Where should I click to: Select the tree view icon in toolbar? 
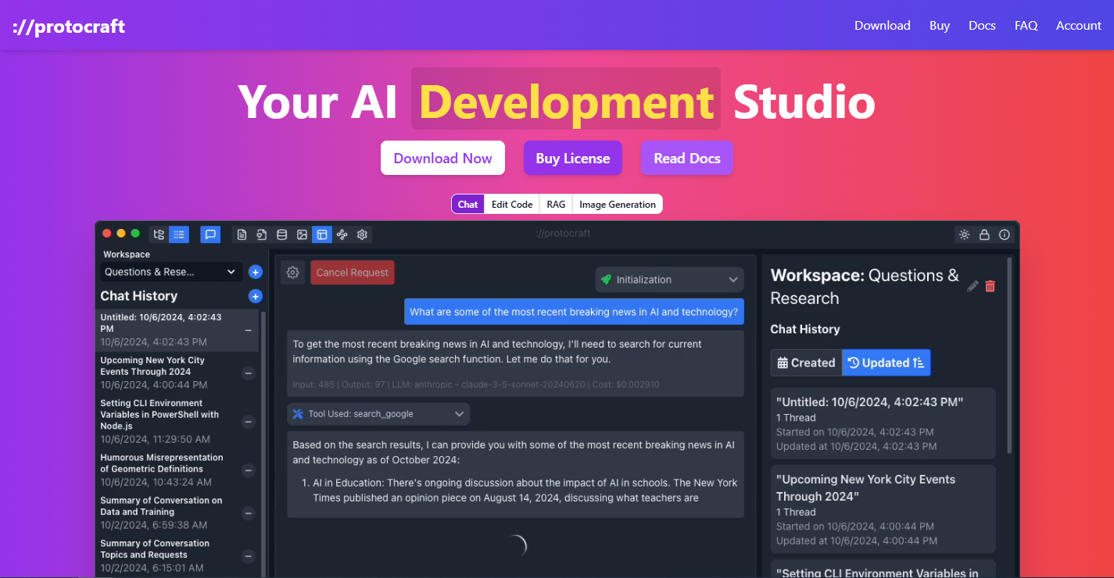pos(159,234)
